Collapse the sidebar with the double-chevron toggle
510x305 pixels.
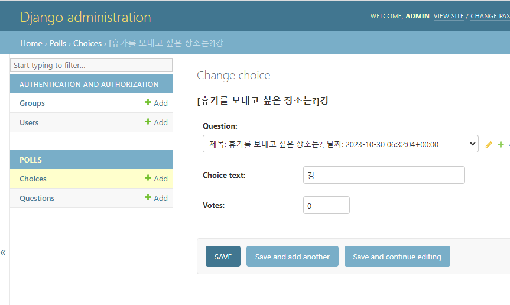point(4,252)
